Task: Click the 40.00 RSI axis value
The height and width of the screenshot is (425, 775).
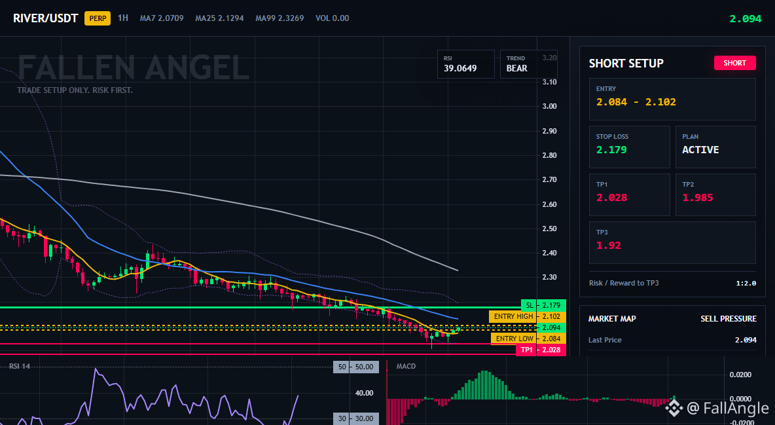Action: coord(365,394)
